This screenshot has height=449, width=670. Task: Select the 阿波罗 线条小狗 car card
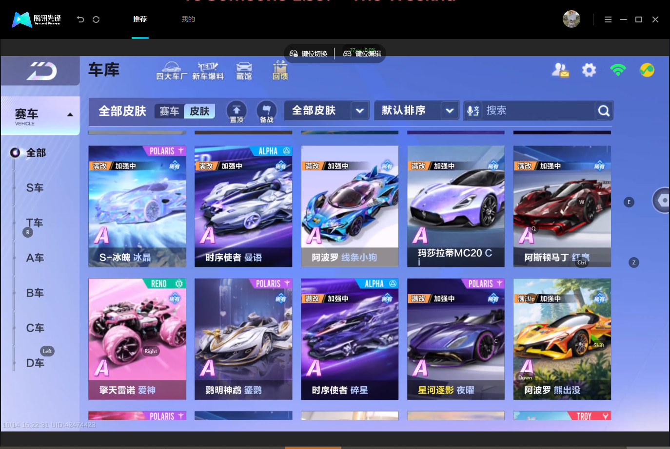(350, 206)
